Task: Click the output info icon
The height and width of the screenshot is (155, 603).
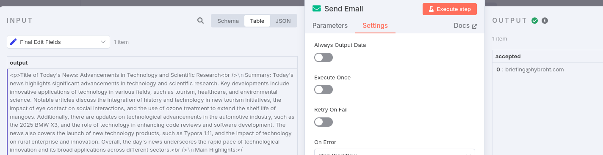Action: [x=545, y=20]
